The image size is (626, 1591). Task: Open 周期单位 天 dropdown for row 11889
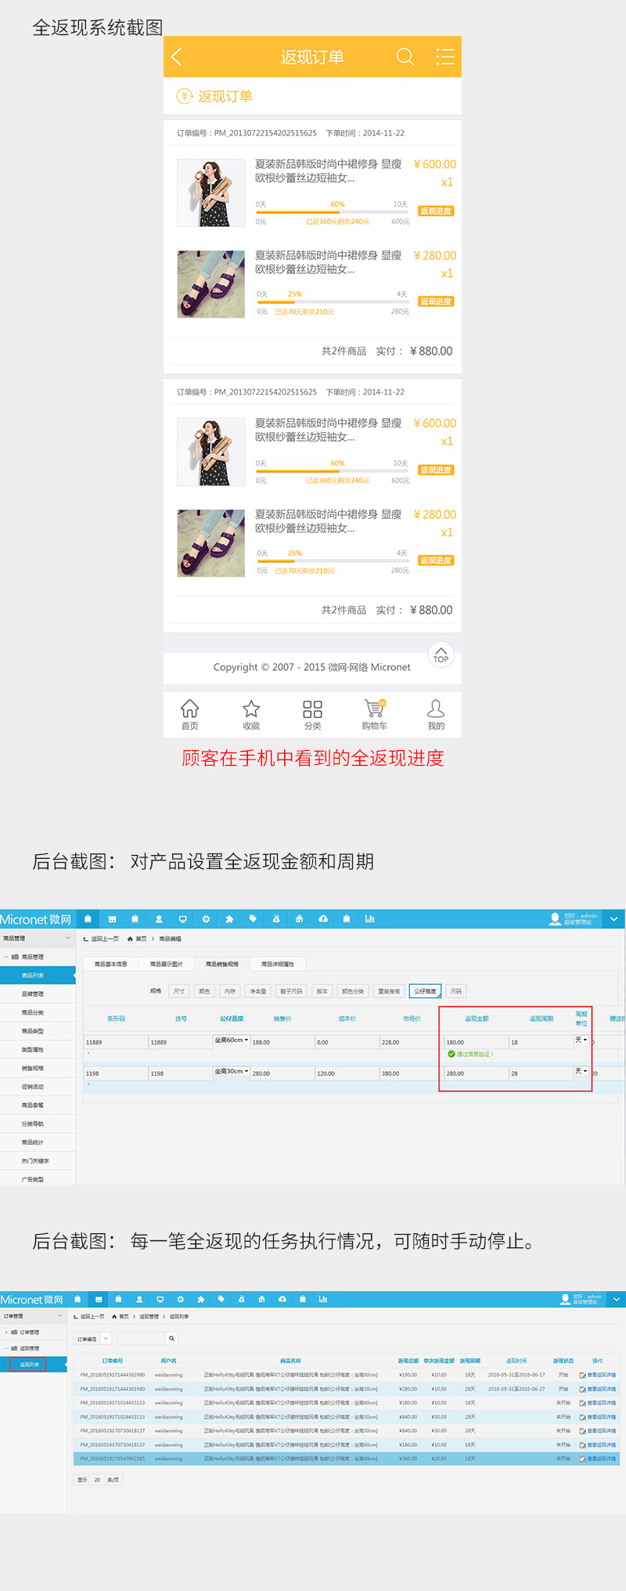(x=581, y=1041)
